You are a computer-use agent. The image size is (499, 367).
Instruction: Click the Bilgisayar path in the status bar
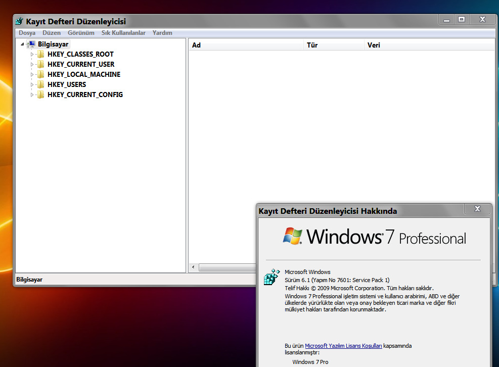pos(29,280)
